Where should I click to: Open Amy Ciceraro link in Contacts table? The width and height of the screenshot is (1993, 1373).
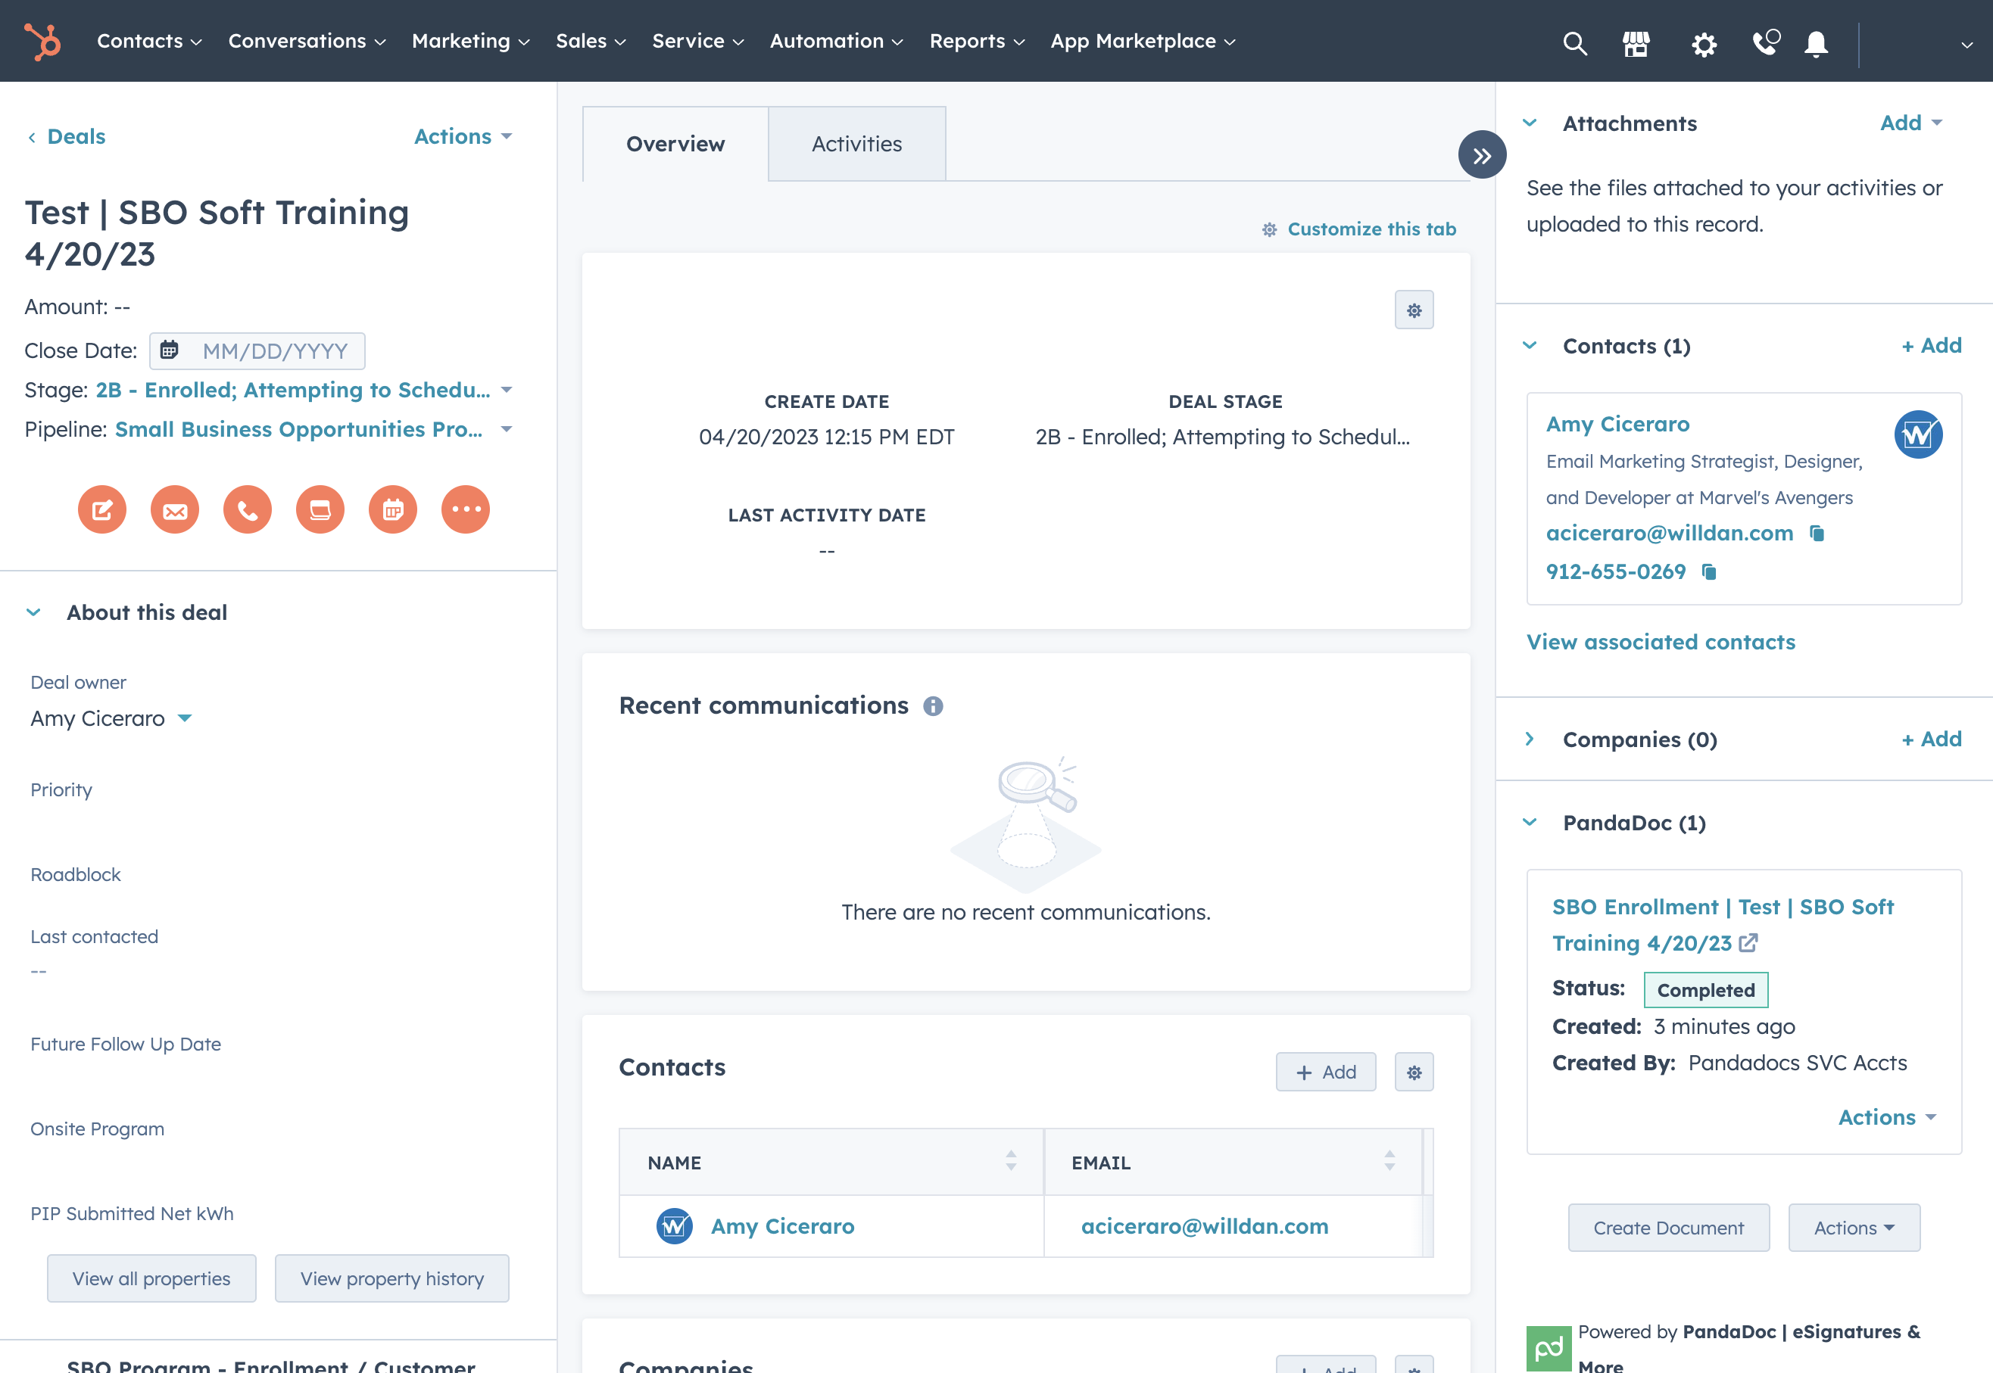click(x=782, y=1227)
